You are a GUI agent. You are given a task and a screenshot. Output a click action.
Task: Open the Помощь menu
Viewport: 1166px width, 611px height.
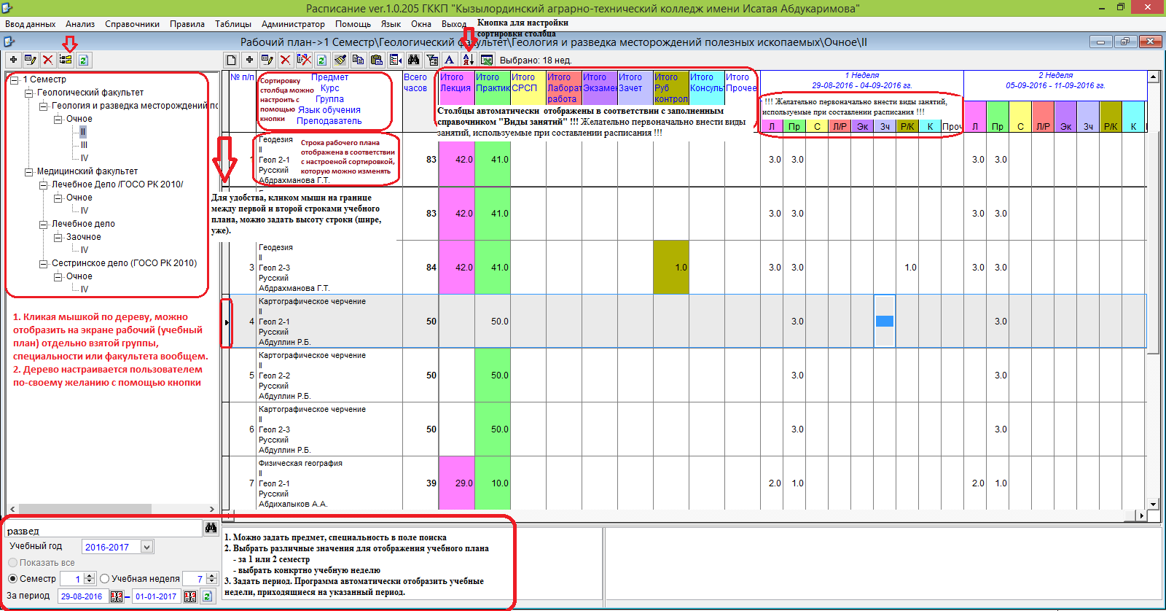353,24
